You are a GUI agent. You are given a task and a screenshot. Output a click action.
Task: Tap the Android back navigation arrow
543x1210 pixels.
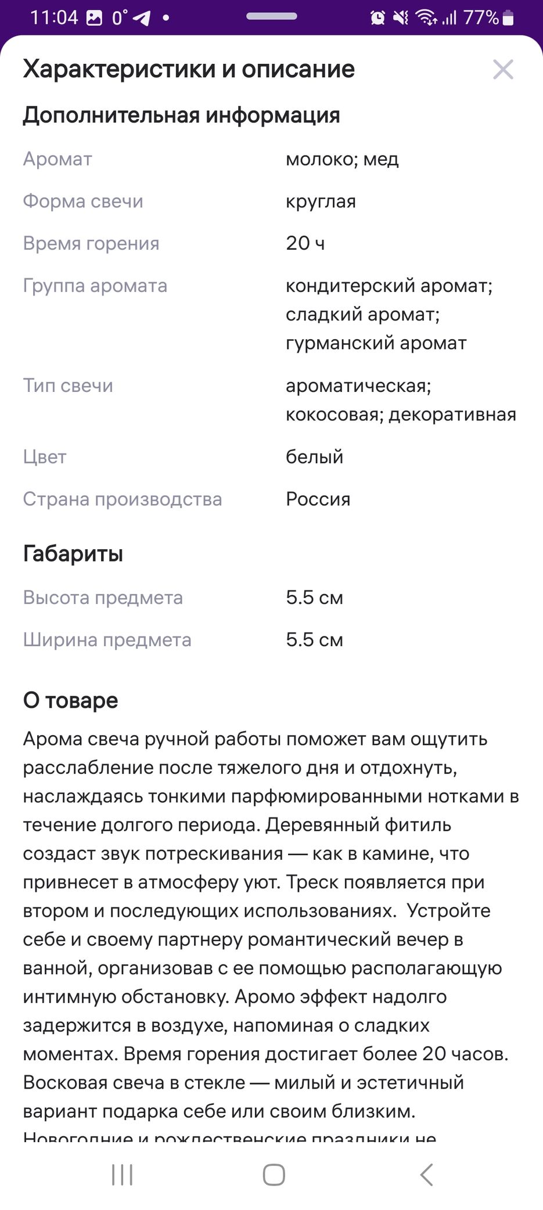tap(426, 1175)
